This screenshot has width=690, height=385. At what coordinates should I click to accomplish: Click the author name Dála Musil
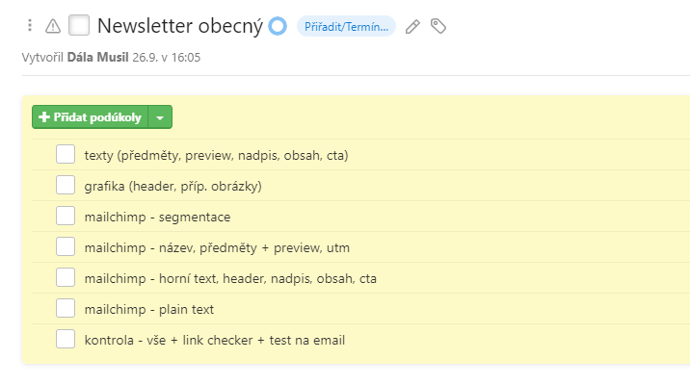pos(97,58)
